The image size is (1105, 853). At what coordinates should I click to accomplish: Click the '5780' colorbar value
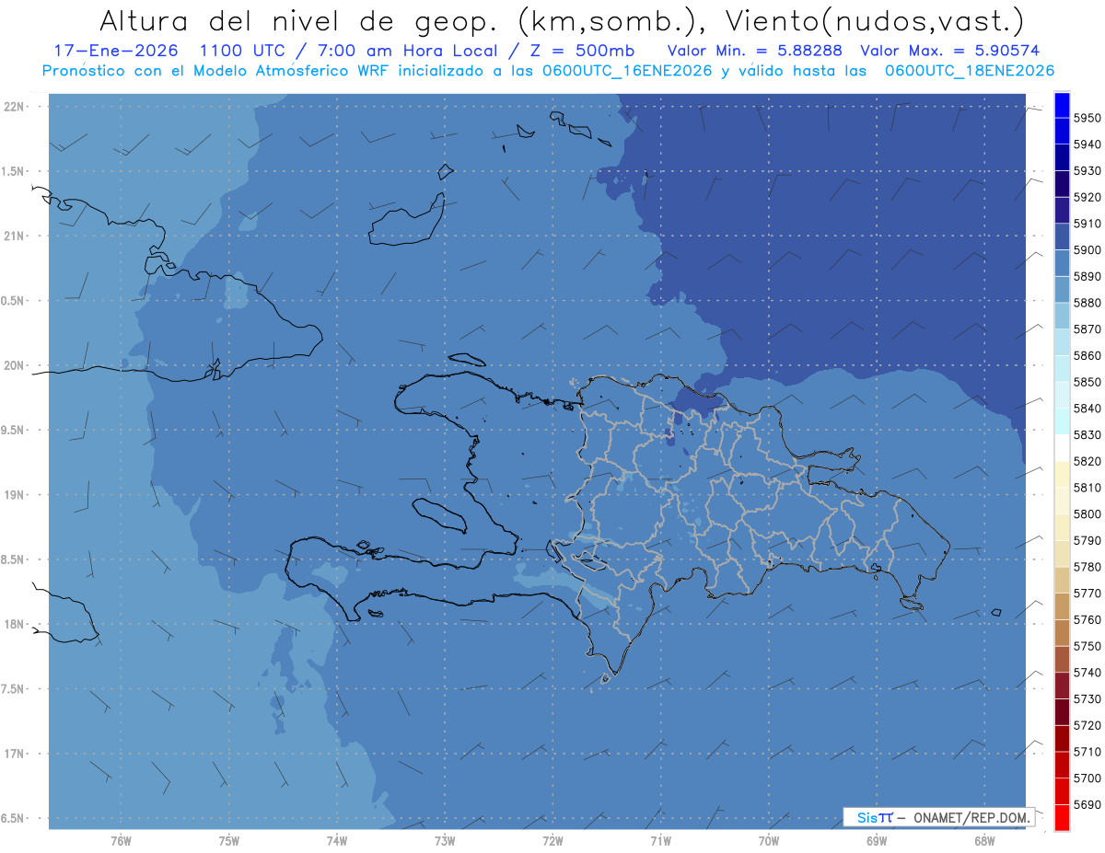tap(1087, 567)
